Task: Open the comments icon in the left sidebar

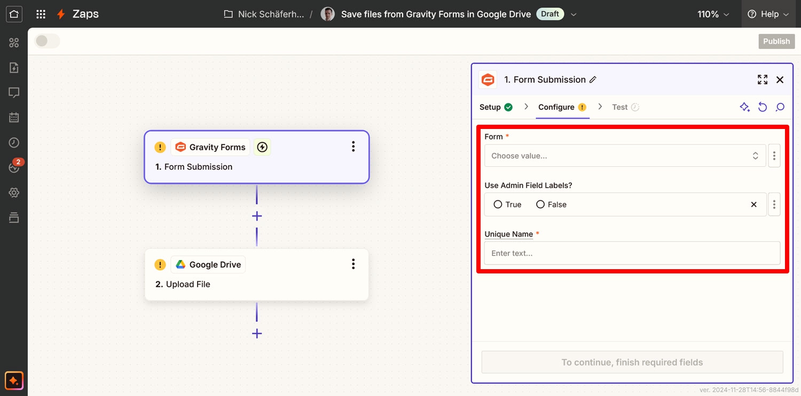Action: click(14, 93)
